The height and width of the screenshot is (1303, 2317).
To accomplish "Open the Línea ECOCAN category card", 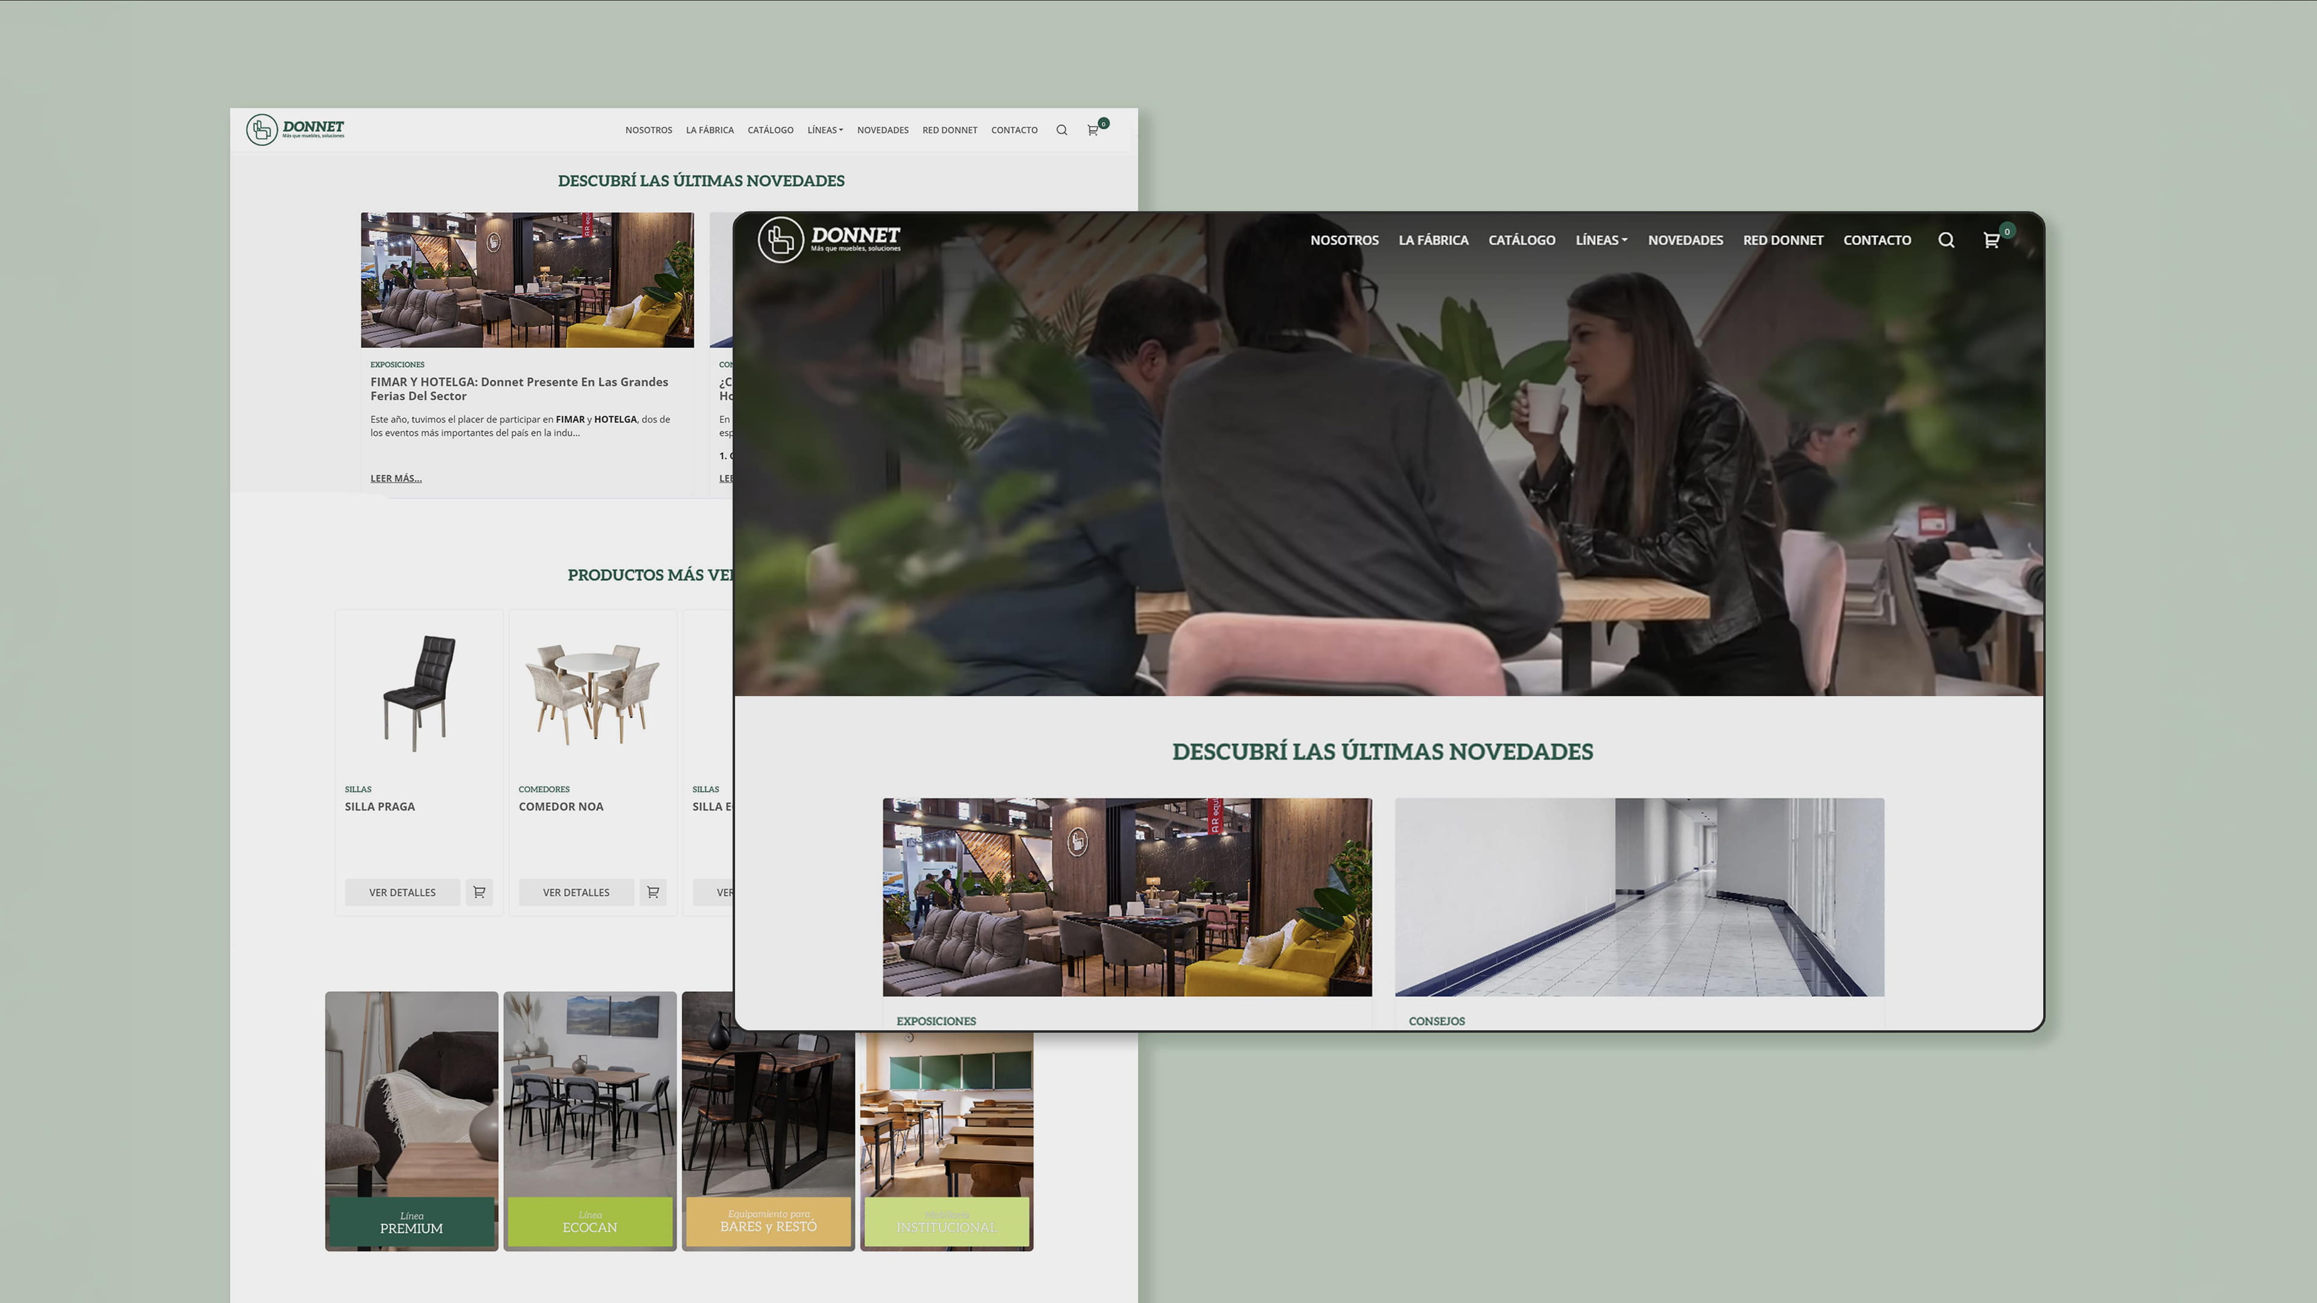I will pyautogui.click(x=589, y=1121).
